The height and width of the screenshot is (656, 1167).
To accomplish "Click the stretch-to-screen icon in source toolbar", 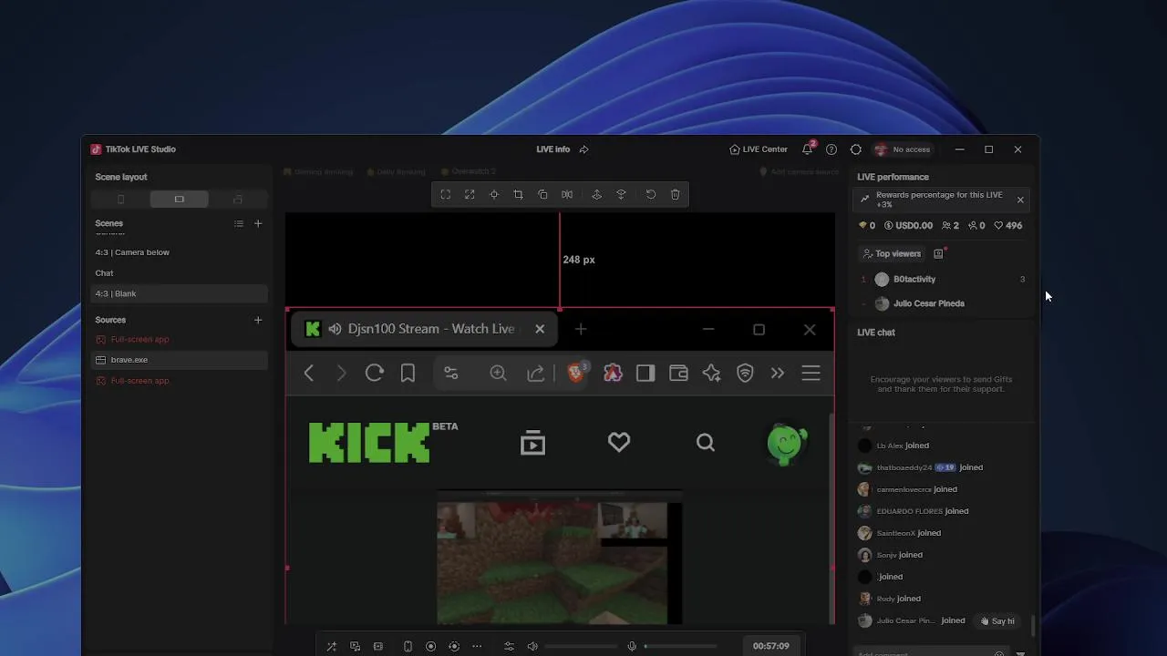I will [470, 194].
